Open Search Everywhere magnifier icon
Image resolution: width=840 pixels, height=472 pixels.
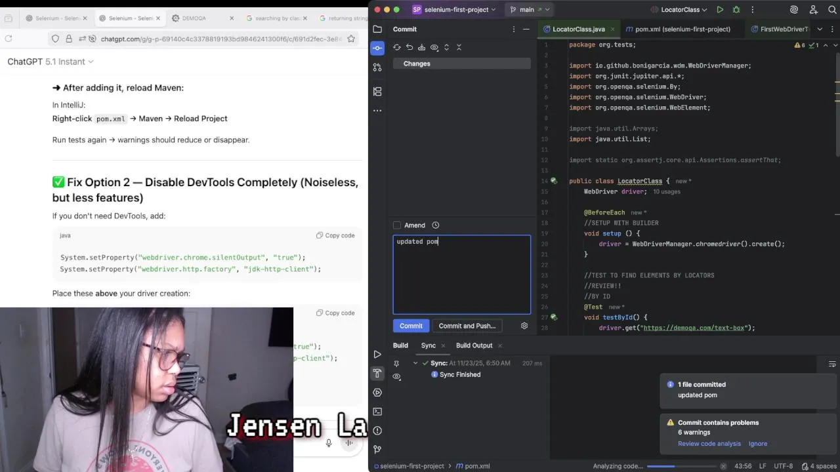point(832,10)
